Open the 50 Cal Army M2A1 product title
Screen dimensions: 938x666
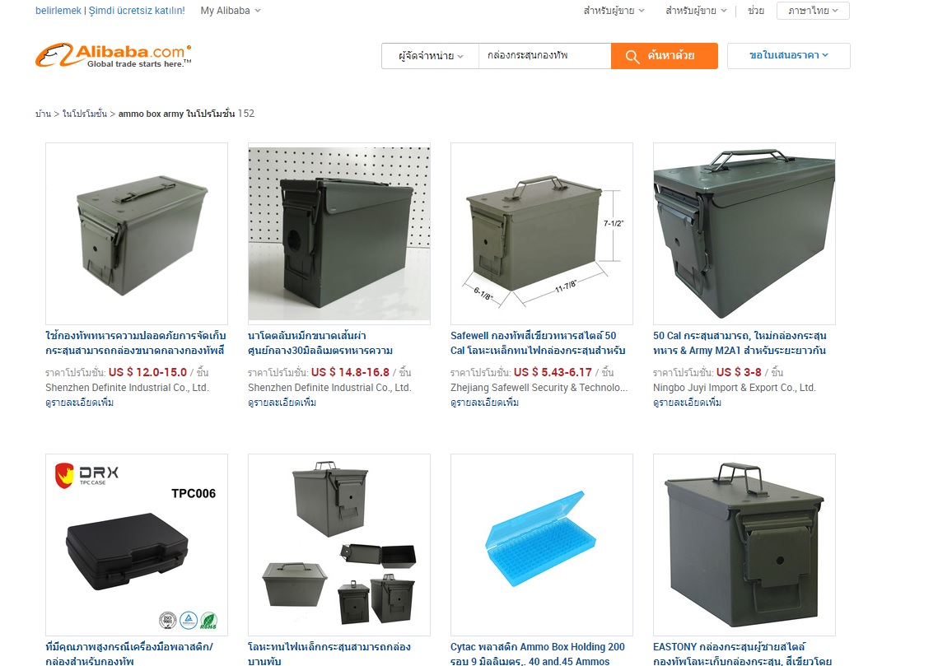click(740, 343)
